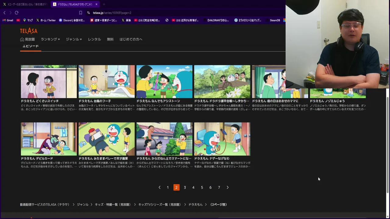Click the TELASA logo
Screen dimensions: 390x219
[29, 31]
